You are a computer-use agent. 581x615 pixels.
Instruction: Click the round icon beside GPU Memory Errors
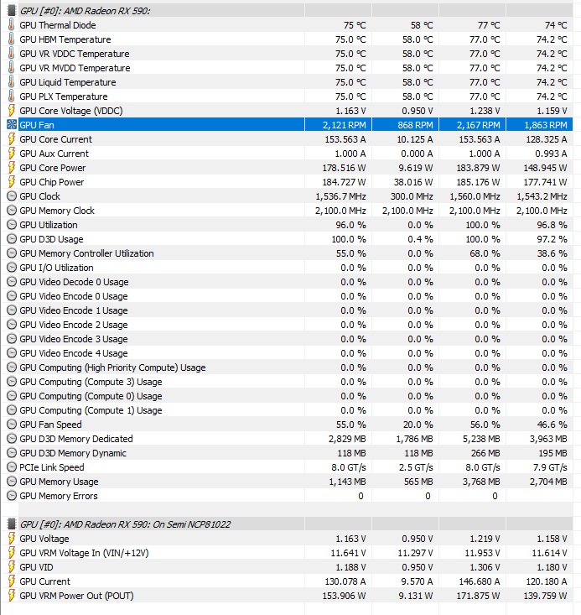tap(12, 496)
